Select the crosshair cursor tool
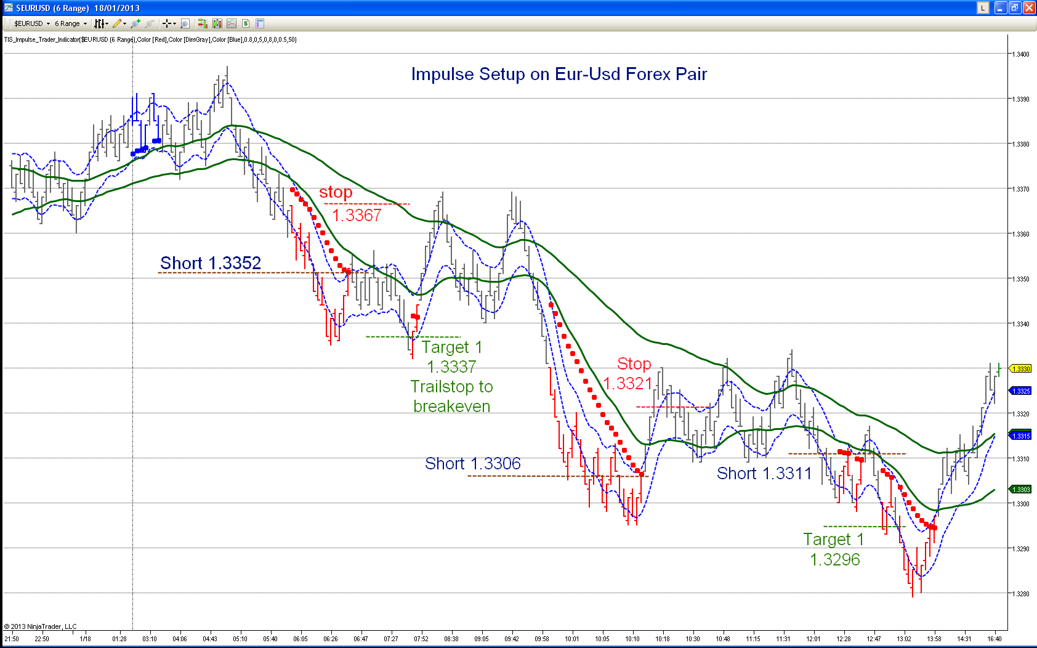 point(166,23)
